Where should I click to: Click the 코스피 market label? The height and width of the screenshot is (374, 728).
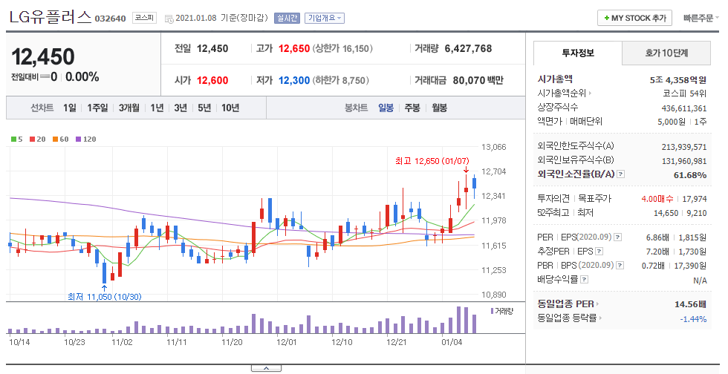(144, 18)
